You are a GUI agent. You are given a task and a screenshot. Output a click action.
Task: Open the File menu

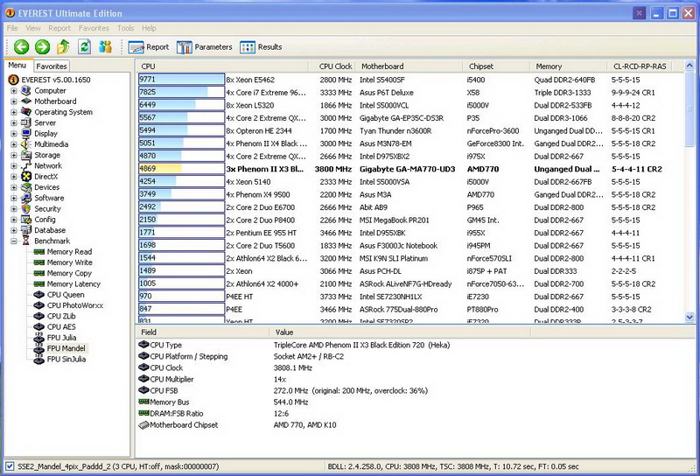tap(12, 28)
